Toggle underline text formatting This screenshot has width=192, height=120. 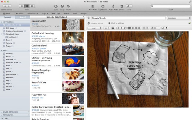pos(124,28)
